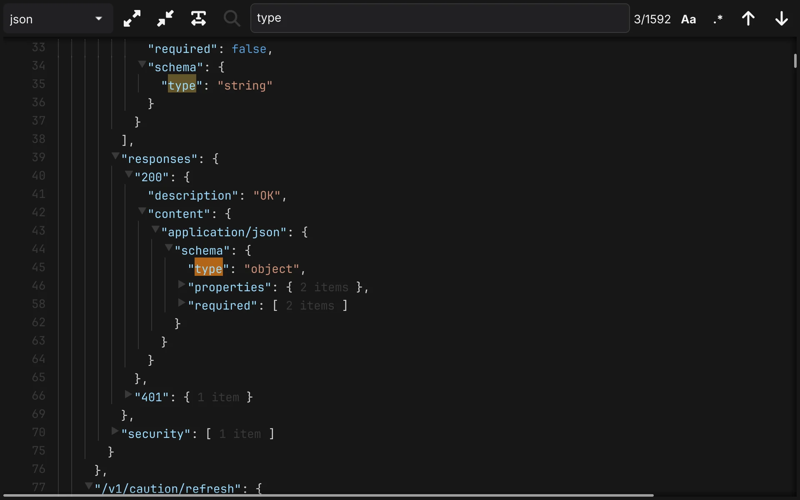Expand the "properties" node
800x500 pixels.
point(182,285)
